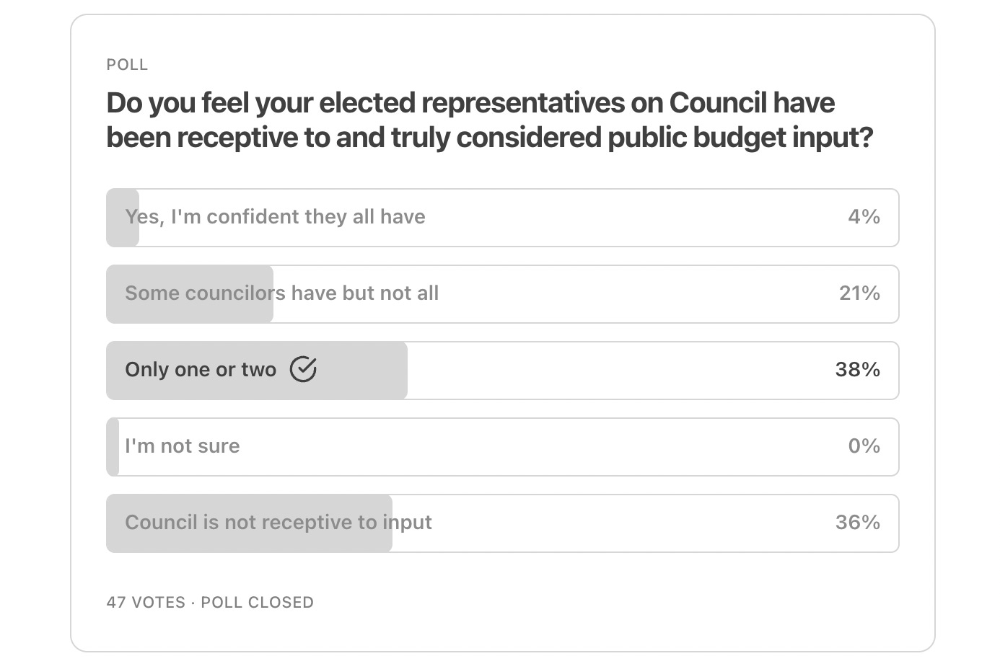Click the poll question heading text
1000x669 pixels.
(x=490, y=120)
